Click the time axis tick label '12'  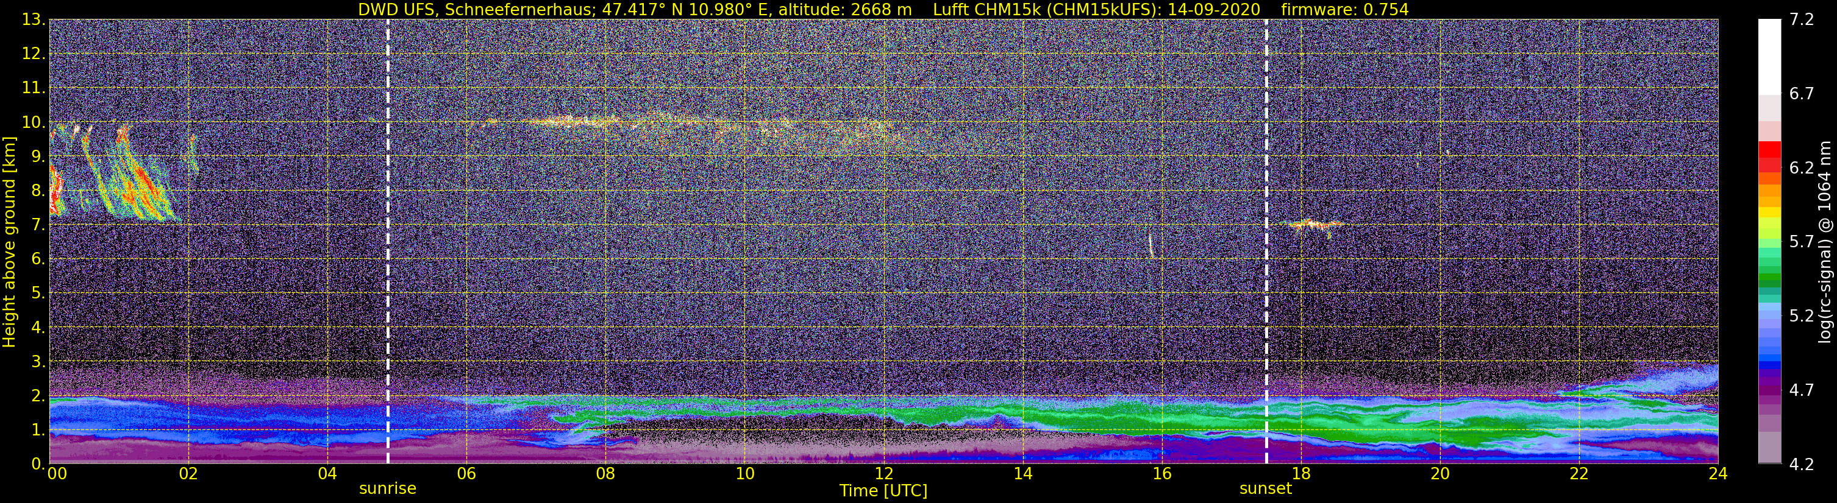tap(883, 474)
